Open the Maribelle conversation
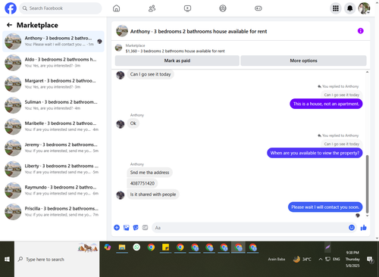This screenshot has height=277, width=379. click(53, 126)
